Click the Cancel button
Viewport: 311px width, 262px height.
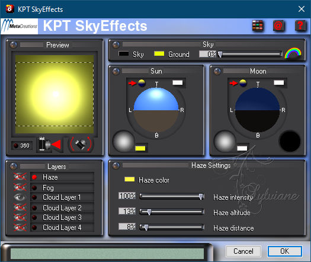pyautogui.click(x=243, y=251)
